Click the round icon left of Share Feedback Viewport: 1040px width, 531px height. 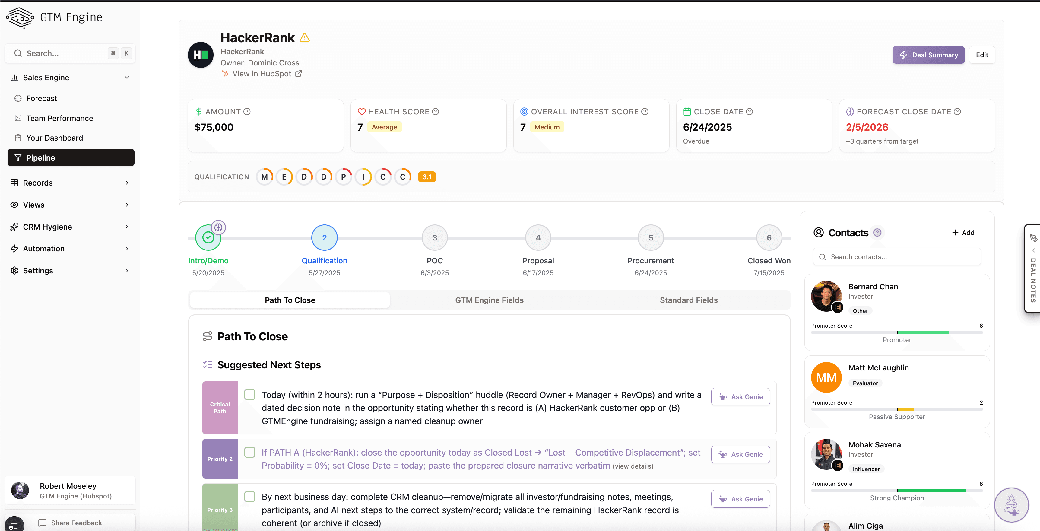(x=14, y=525)
